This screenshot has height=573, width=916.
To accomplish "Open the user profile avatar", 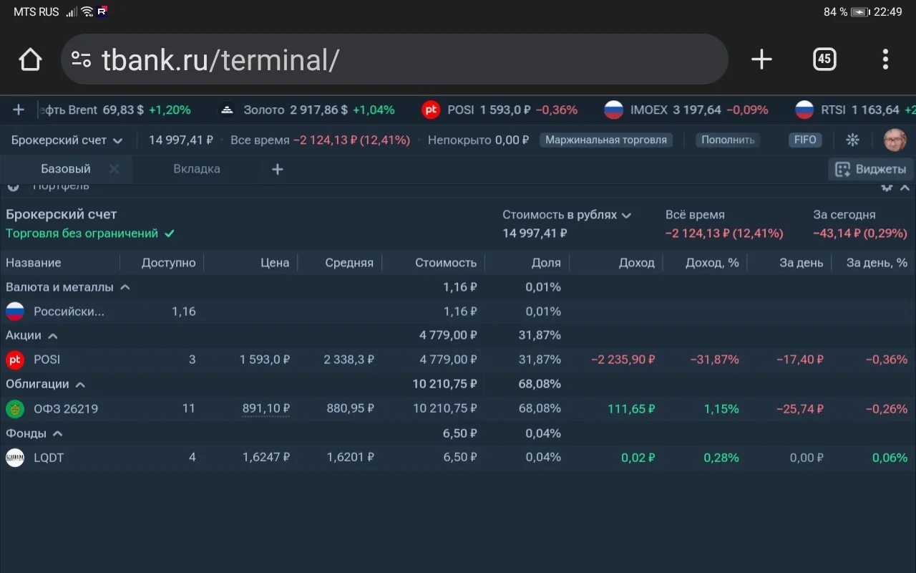I will [895, 140].
